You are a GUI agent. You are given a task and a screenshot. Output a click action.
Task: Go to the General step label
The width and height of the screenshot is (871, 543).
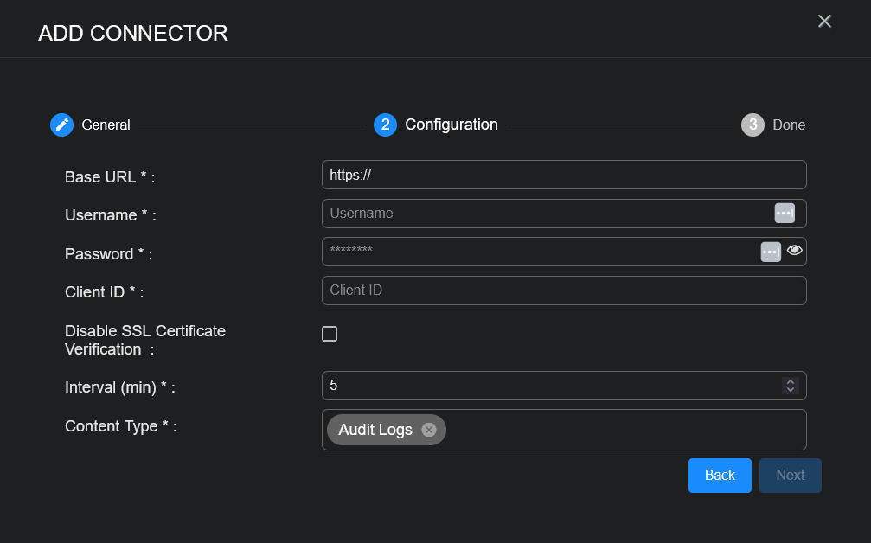pyautogui.click(x=106, y=125)
